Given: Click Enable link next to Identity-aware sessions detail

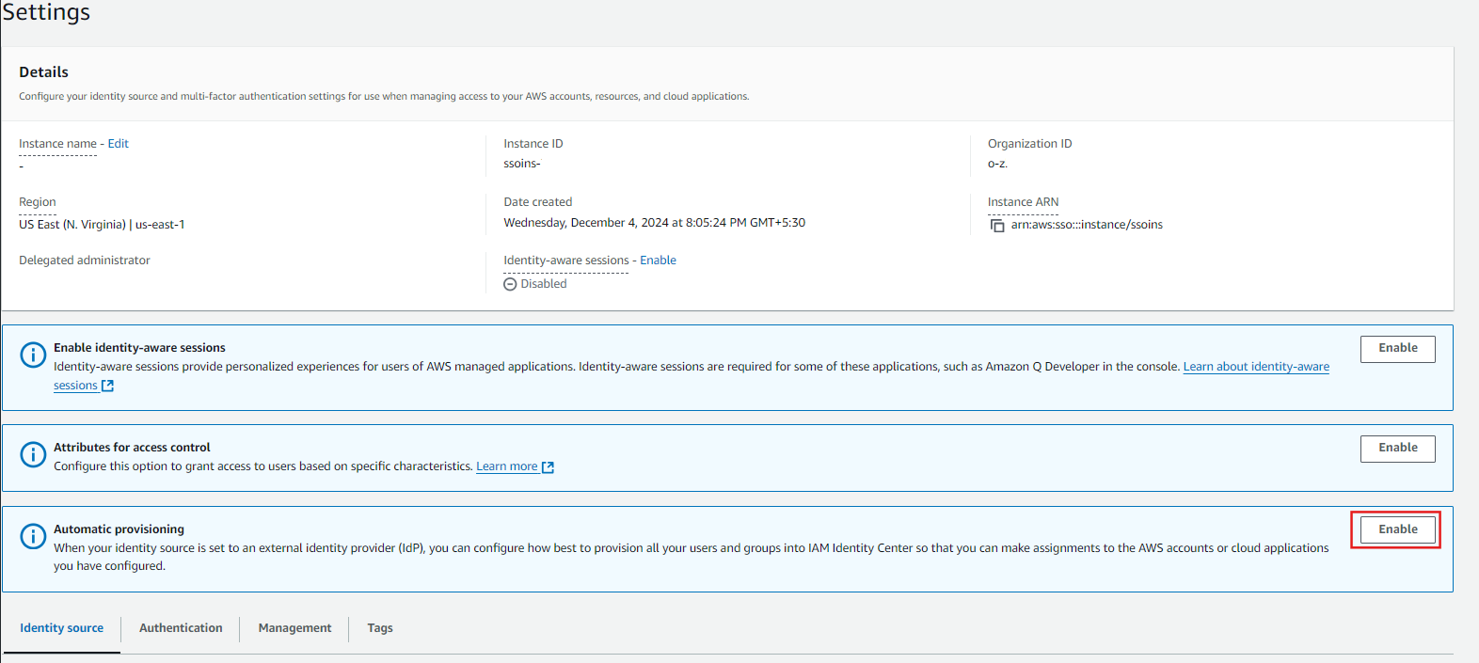Looking at the screenshot, I should [658, 260].
